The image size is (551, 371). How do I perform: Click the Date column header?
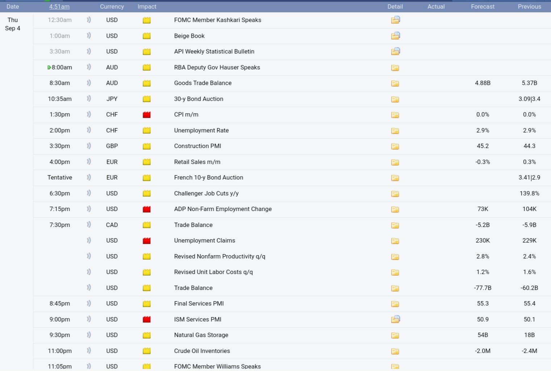coord(13,7)
